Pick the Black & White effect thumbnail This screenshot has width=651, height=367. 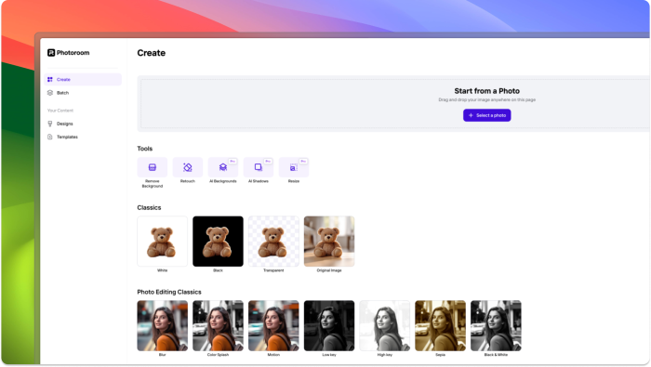tap(496, 326)
